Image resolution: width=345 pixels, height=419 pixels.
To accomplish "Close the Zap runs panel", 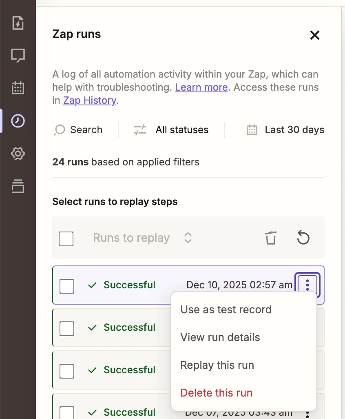I will tap(315, 35).
